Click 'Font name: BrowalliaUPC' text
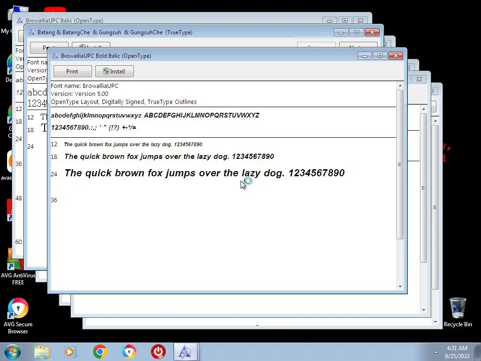 tap(85, 86)
